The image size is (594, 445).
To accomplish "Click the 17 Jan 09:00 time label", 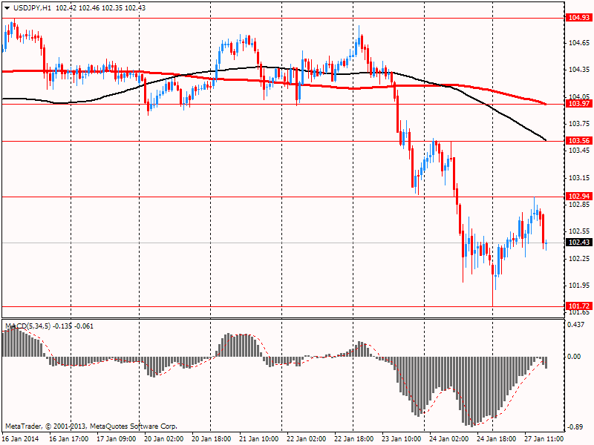I will tap(117, 438).
